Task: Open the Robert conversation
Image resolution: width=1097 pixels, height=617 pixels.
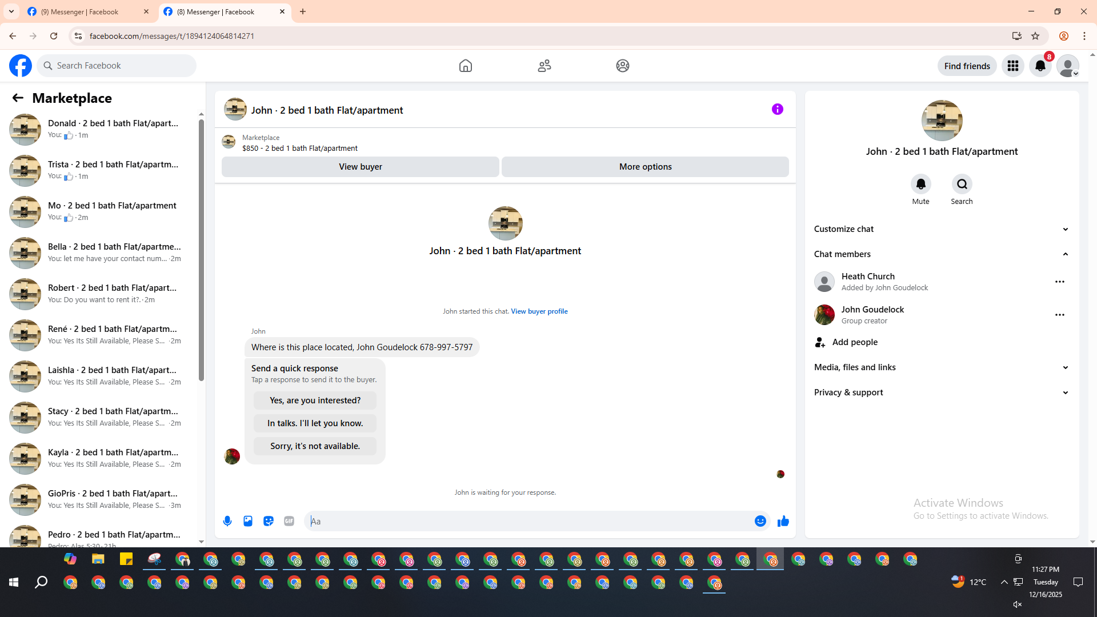Action: tap(100, 294)
